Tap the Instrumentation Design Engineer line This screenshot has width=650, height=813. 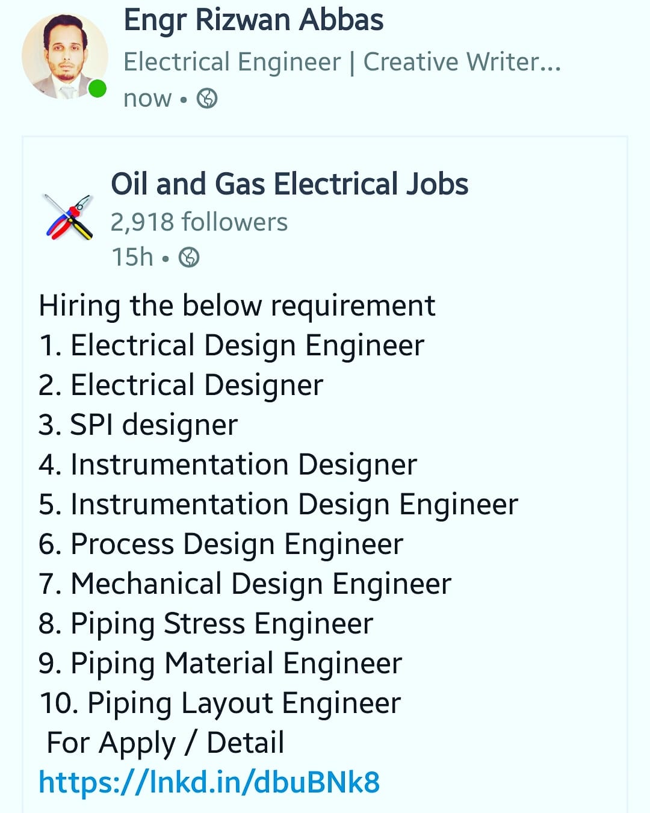[x=278, y=505]
